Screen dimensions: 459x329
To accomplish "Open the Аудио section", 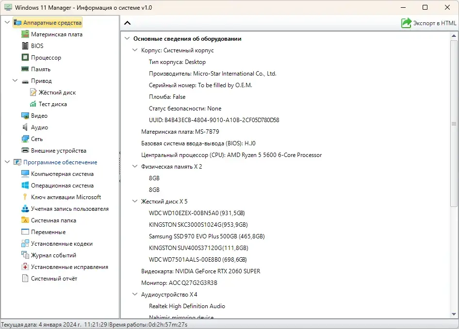I will (x=24, y=127).
